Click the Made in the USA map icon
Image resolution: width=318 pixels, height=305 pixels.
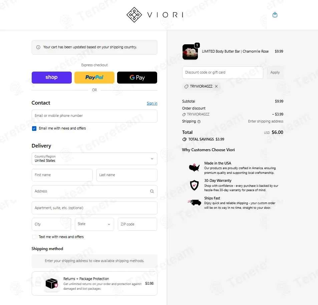pos(194,168)
